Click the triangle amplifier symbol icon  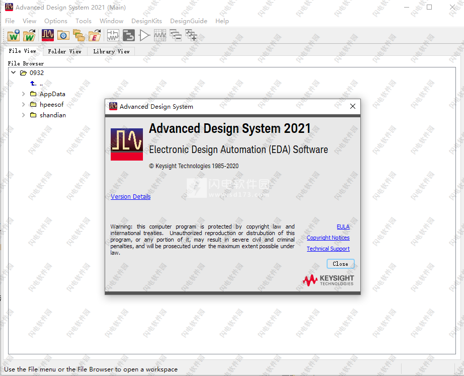point(144,36)
